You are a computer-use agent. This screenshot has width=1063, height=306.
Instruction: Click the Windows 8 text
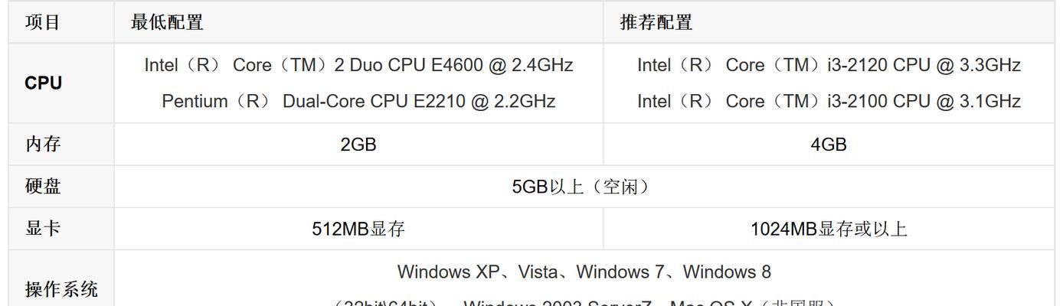pos(727,272)
